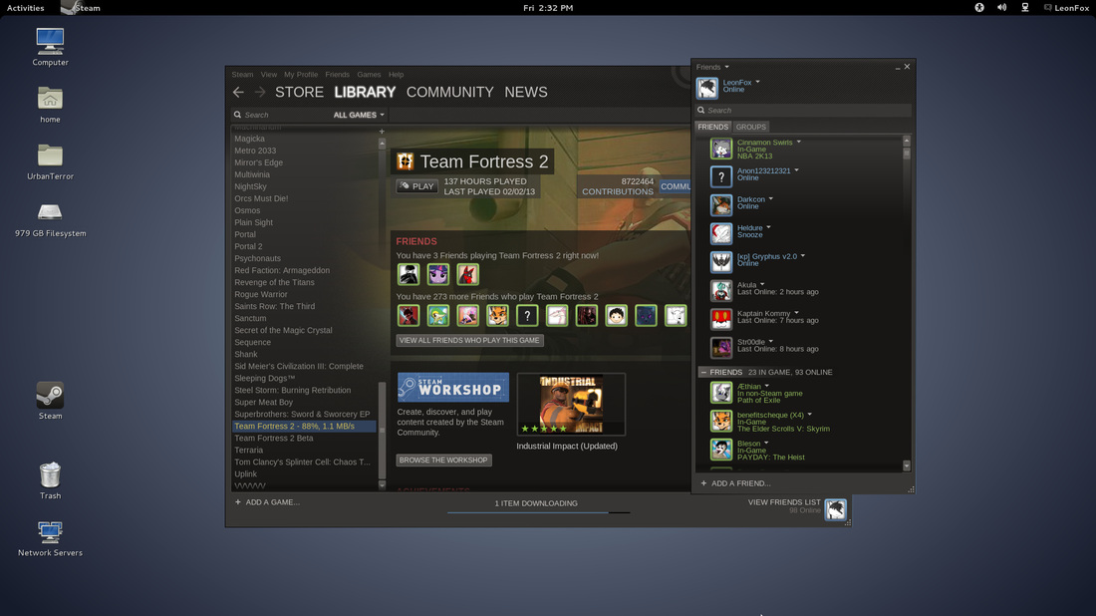Click the forward arrow in Steam navigation
The width and height of the screenshot is (1096, 616).
pyautogui.click(x=260, y=93)
